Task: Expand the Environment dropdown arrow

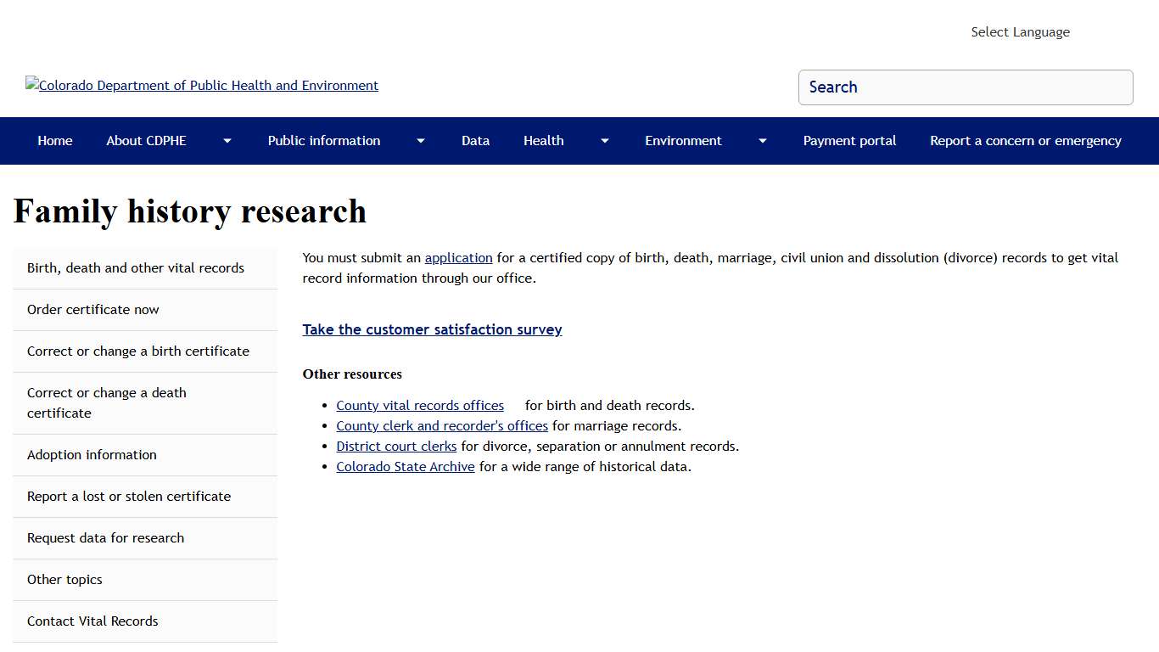Action: click(x=762, y=141)
